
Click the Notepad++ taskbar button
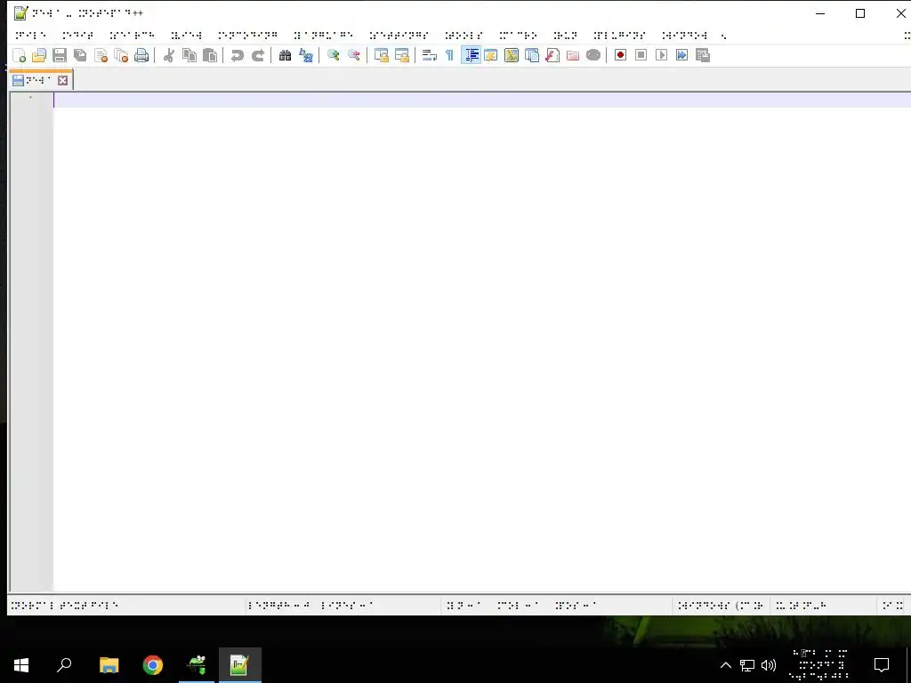[x=239, y=665]
